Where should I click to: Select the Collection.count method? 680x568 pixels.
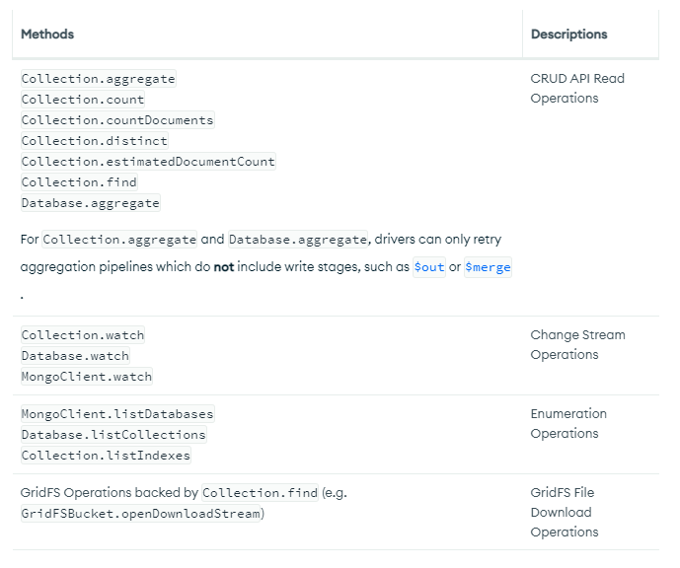[x=83, y=100]
